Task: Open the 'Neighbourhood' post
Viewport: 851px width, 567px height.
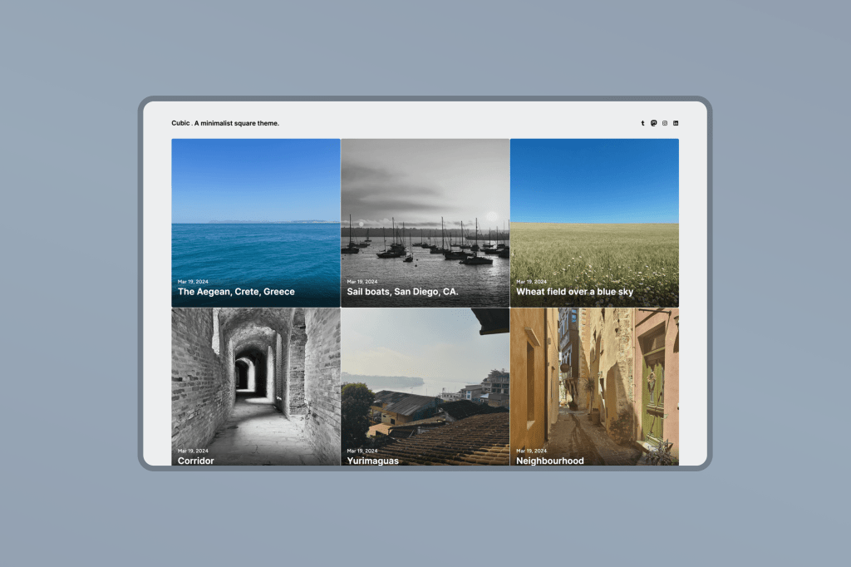Action: tap(550, 460)
